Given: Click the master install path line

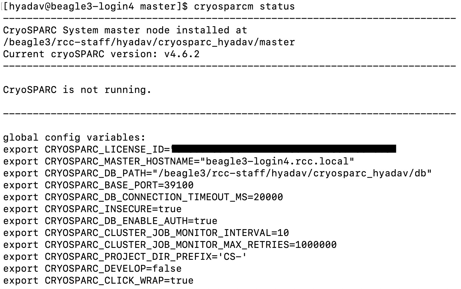Looking at the screenshot, I should coord(149,42).
